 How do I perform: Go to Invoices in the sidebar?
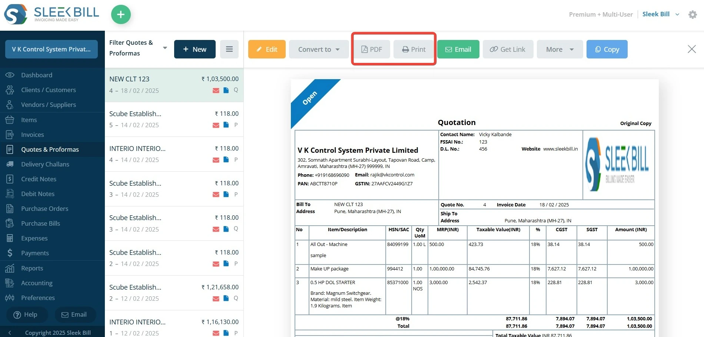pos(33,135)
